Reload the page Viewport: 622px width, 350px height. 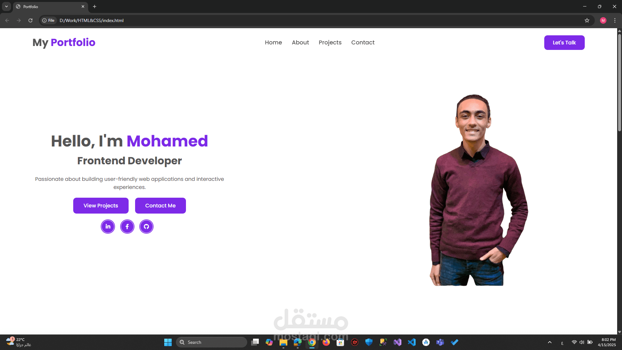point(30,20)
